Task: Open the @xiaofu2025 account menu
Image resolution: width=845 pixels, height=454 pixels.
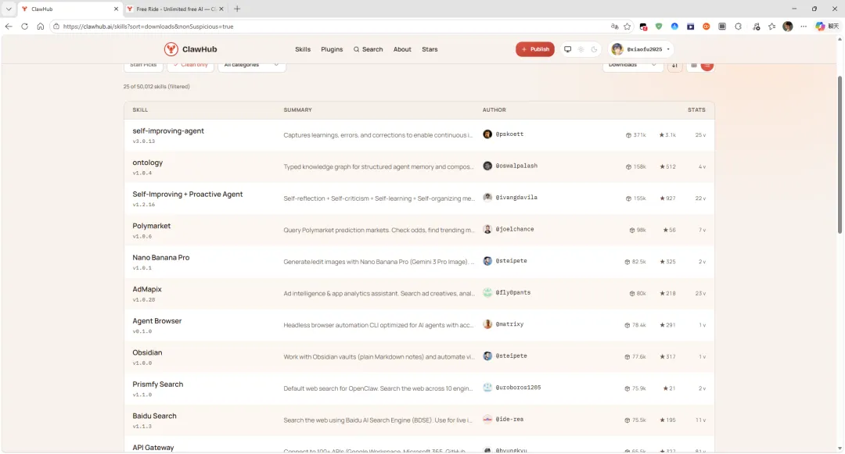Action: [641, 49]
